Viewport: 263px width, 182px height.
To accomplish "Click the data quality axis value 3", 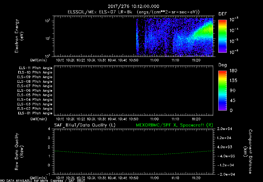I will [x=49, y=138].
